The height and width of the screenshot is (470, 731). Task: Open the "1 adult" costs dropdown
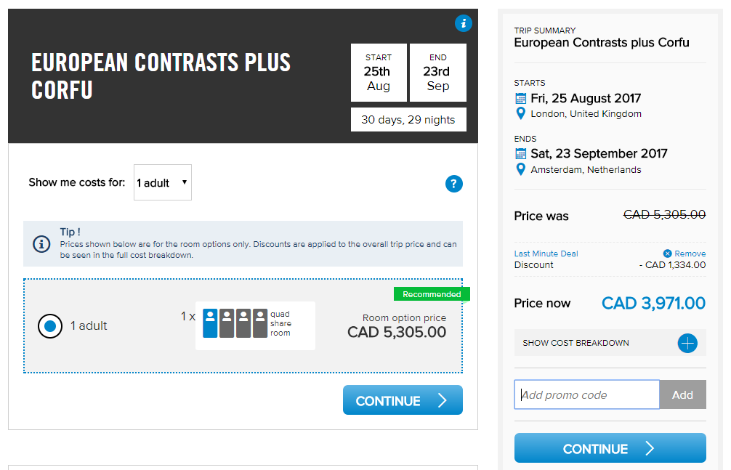pos(163,183)
